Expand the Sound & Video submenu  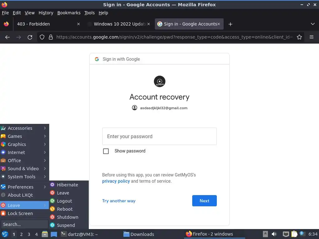24,168
